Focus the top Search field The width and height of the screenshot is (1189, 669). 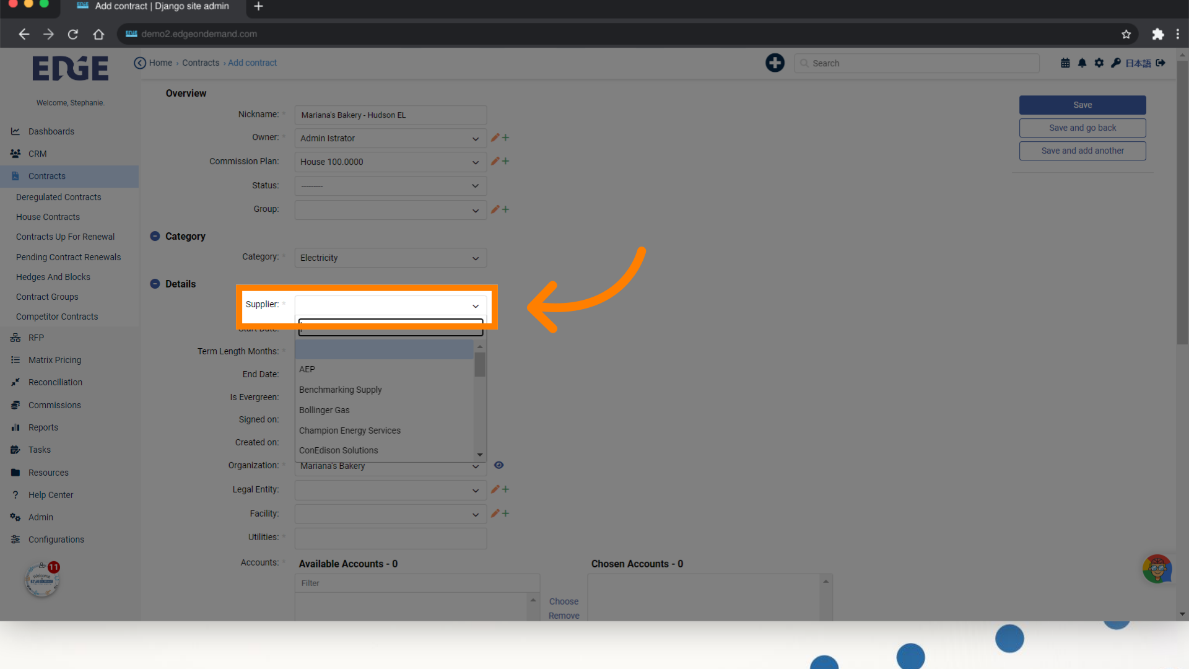pyautogui.click(x=917, y=63)
